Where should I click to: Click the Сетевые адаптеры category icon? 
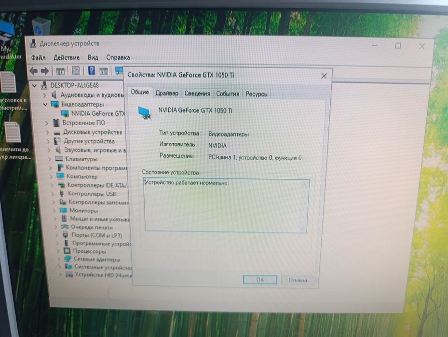point(68,259)
